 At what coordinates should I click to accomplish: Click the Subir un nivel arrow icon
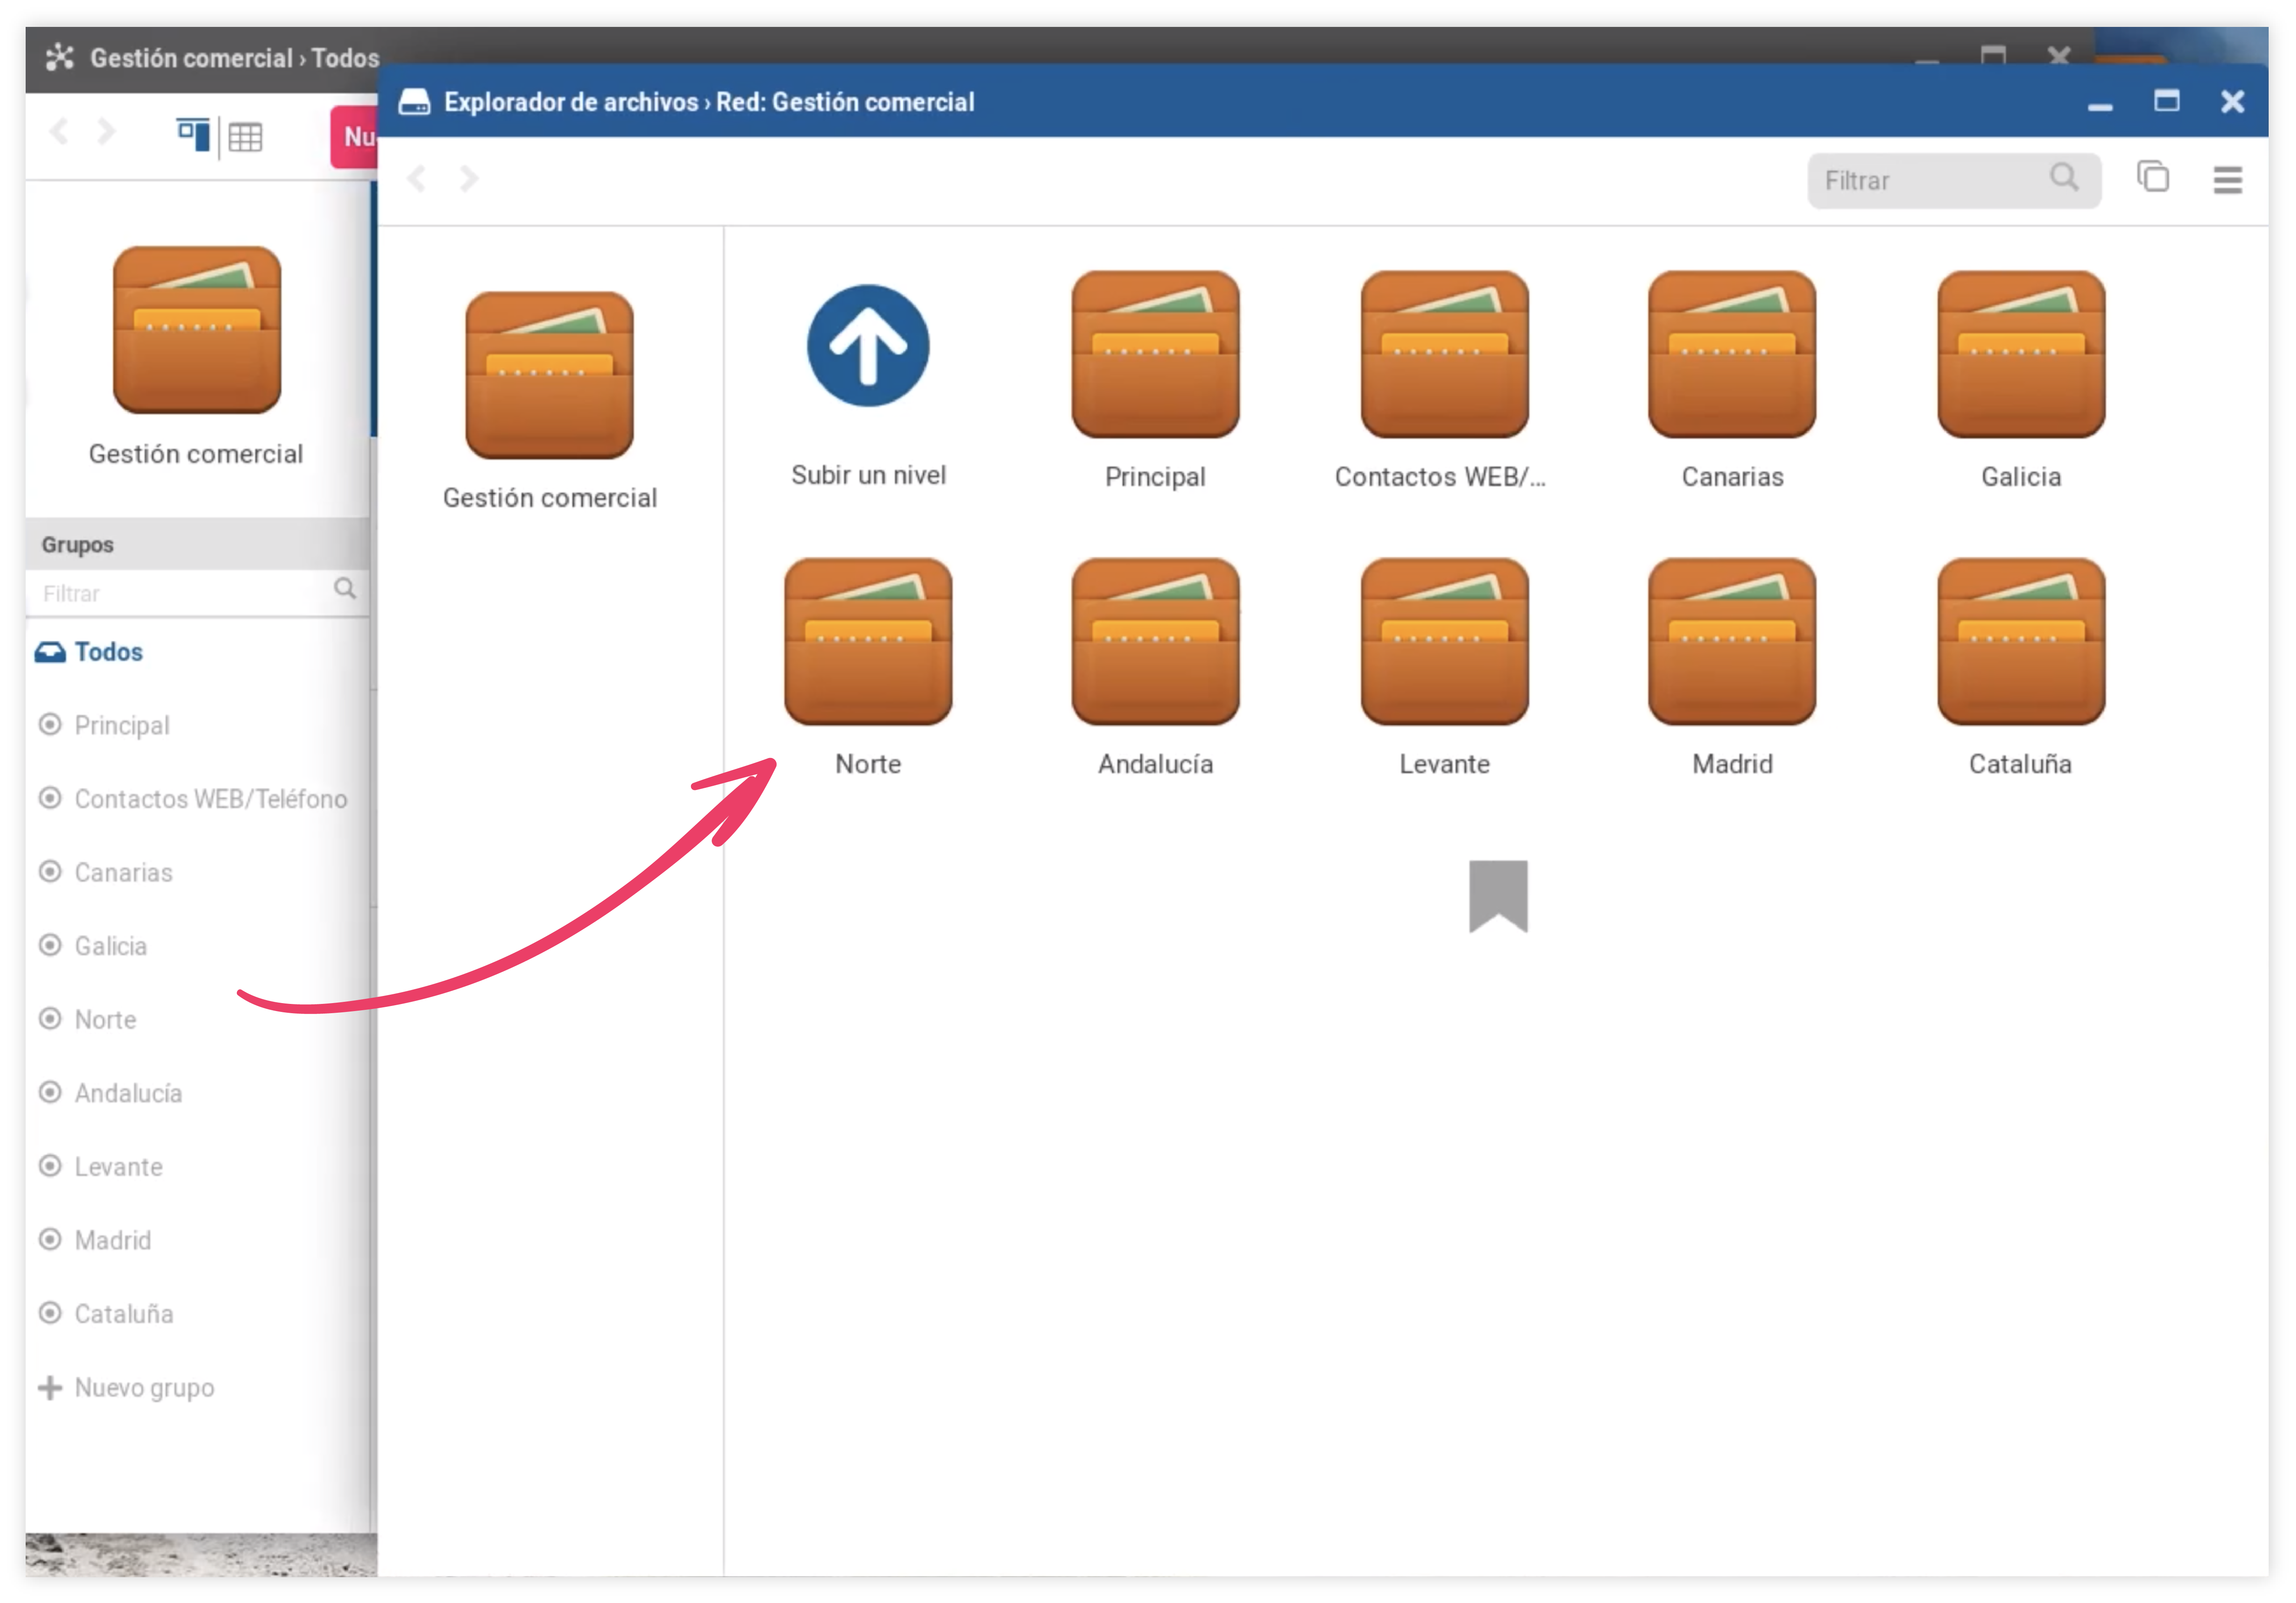tap(868, 346)
